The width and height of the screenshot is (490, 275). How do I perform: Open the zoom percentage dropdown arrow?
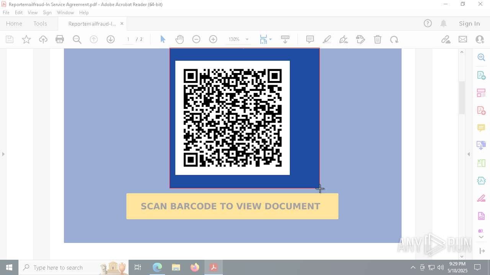pos(247,39)
